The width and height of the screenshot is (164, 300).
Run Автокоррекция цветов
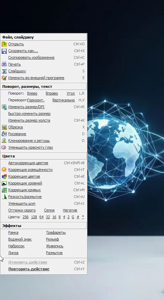coord(28,163)
